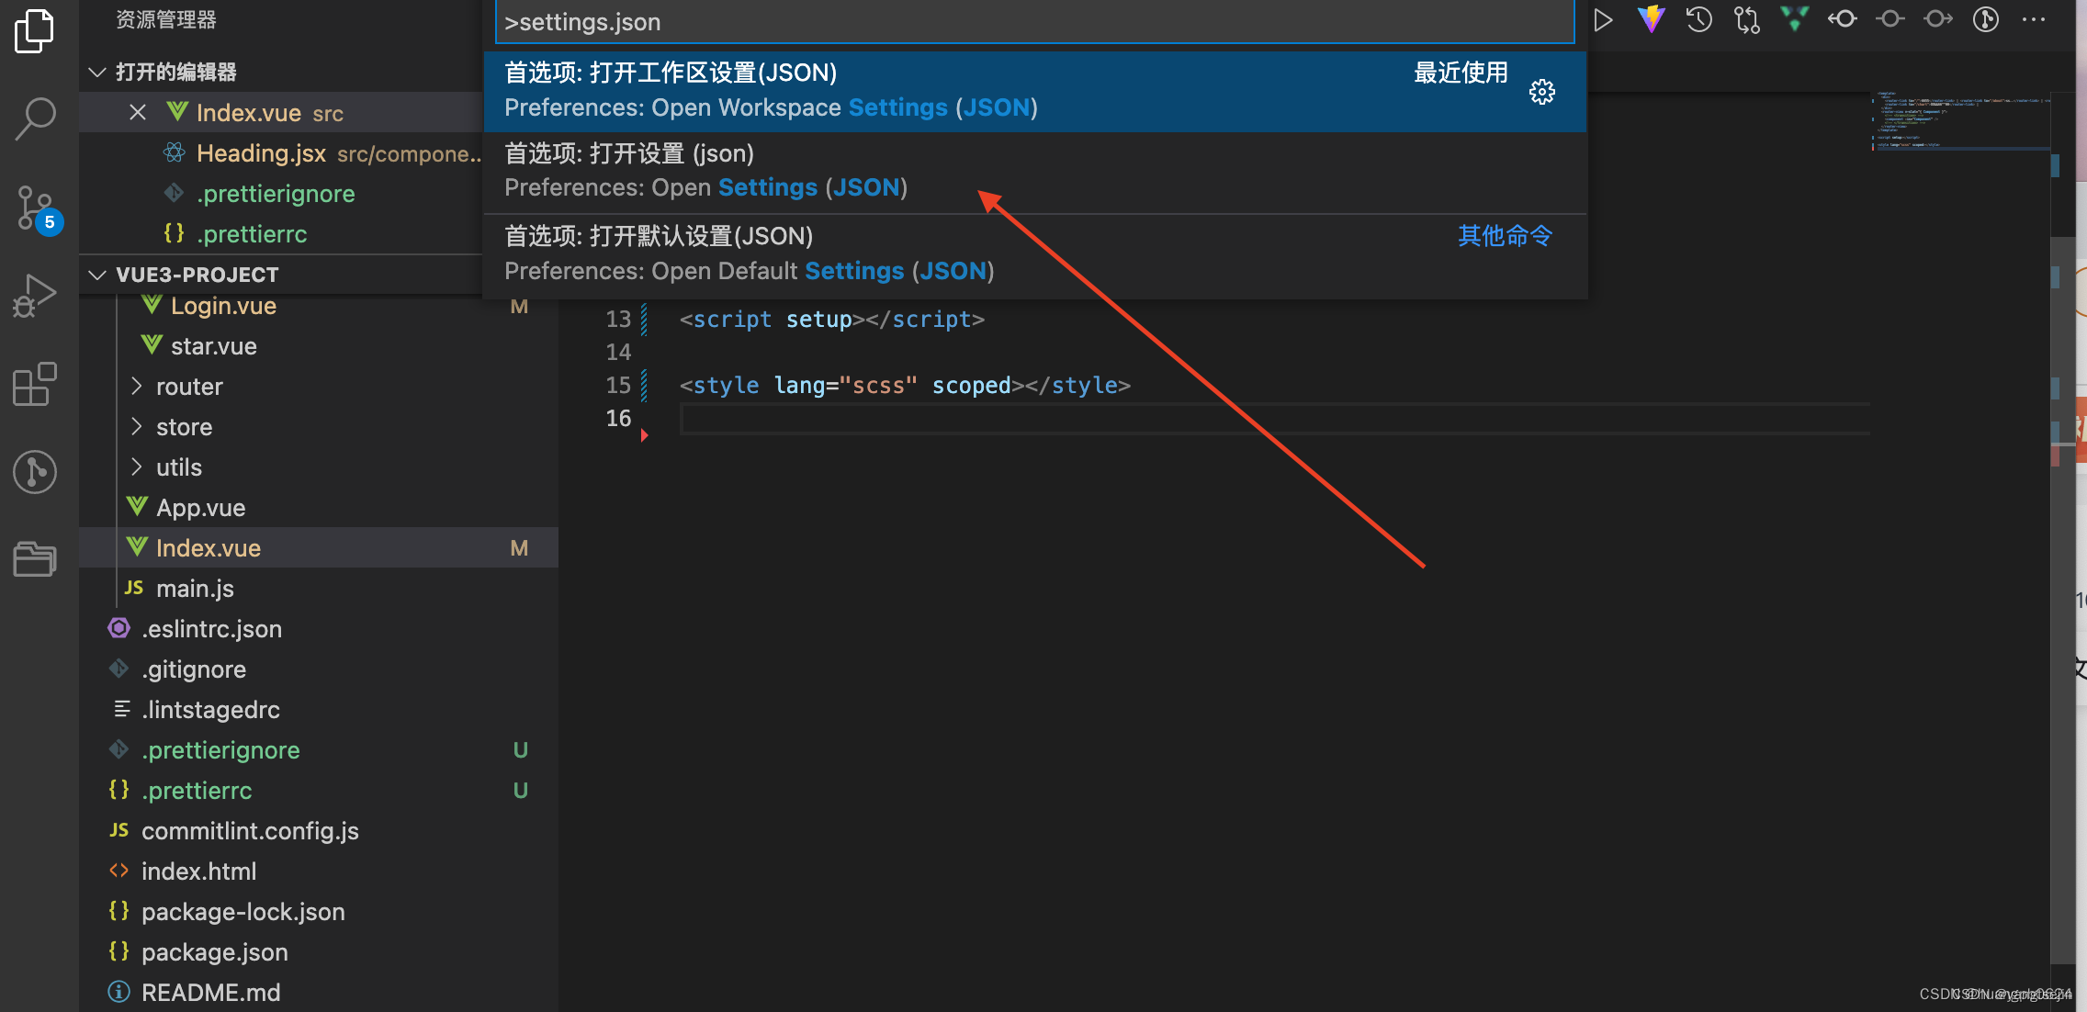
Task: Open file history timeline icon
Action: 1698,19
